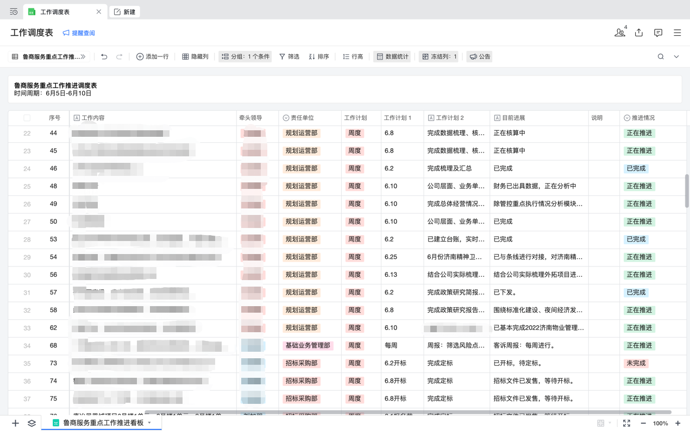Click the search magnifier icon

point(661,56)
